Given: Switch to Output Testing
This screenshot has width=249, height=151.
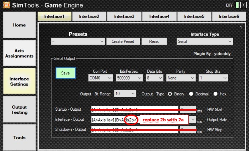Looking at the screenshot, I should 19,109.
